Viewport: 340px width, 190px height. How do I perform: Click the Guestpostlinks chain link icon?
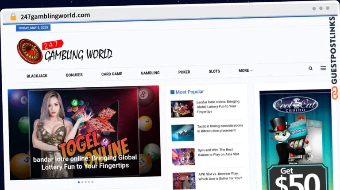tap(335, 93)
